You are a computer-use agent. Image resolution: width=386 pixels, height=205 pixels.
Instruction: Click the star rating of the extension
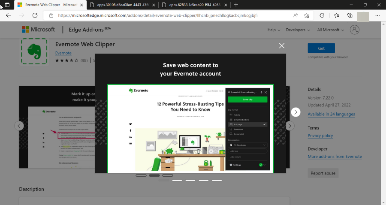[66, 60]
